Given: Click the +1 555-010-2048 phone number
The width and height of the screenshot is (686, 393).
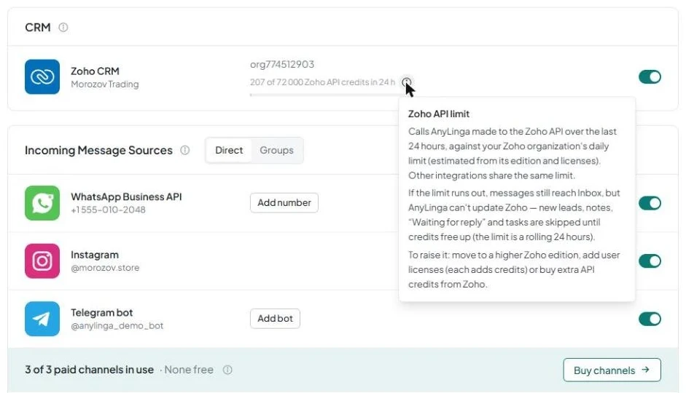Looking at the screenshot, I should coord(108,210).
